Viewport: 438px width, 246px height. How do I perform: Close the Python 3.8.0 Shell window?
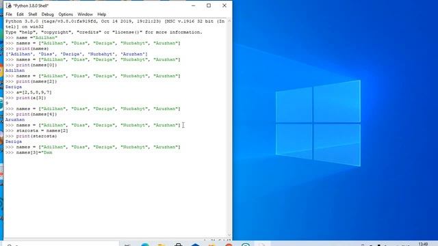point(224,5)
